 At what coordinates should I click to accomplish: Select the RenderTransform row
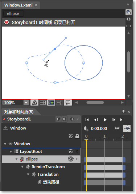(48, 167)
